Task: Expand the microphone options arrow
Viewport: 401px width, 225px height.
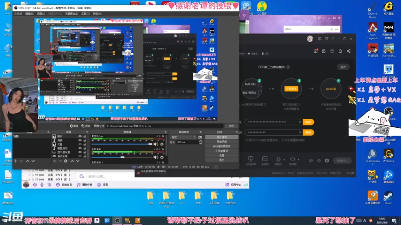Action: [284, 160]
